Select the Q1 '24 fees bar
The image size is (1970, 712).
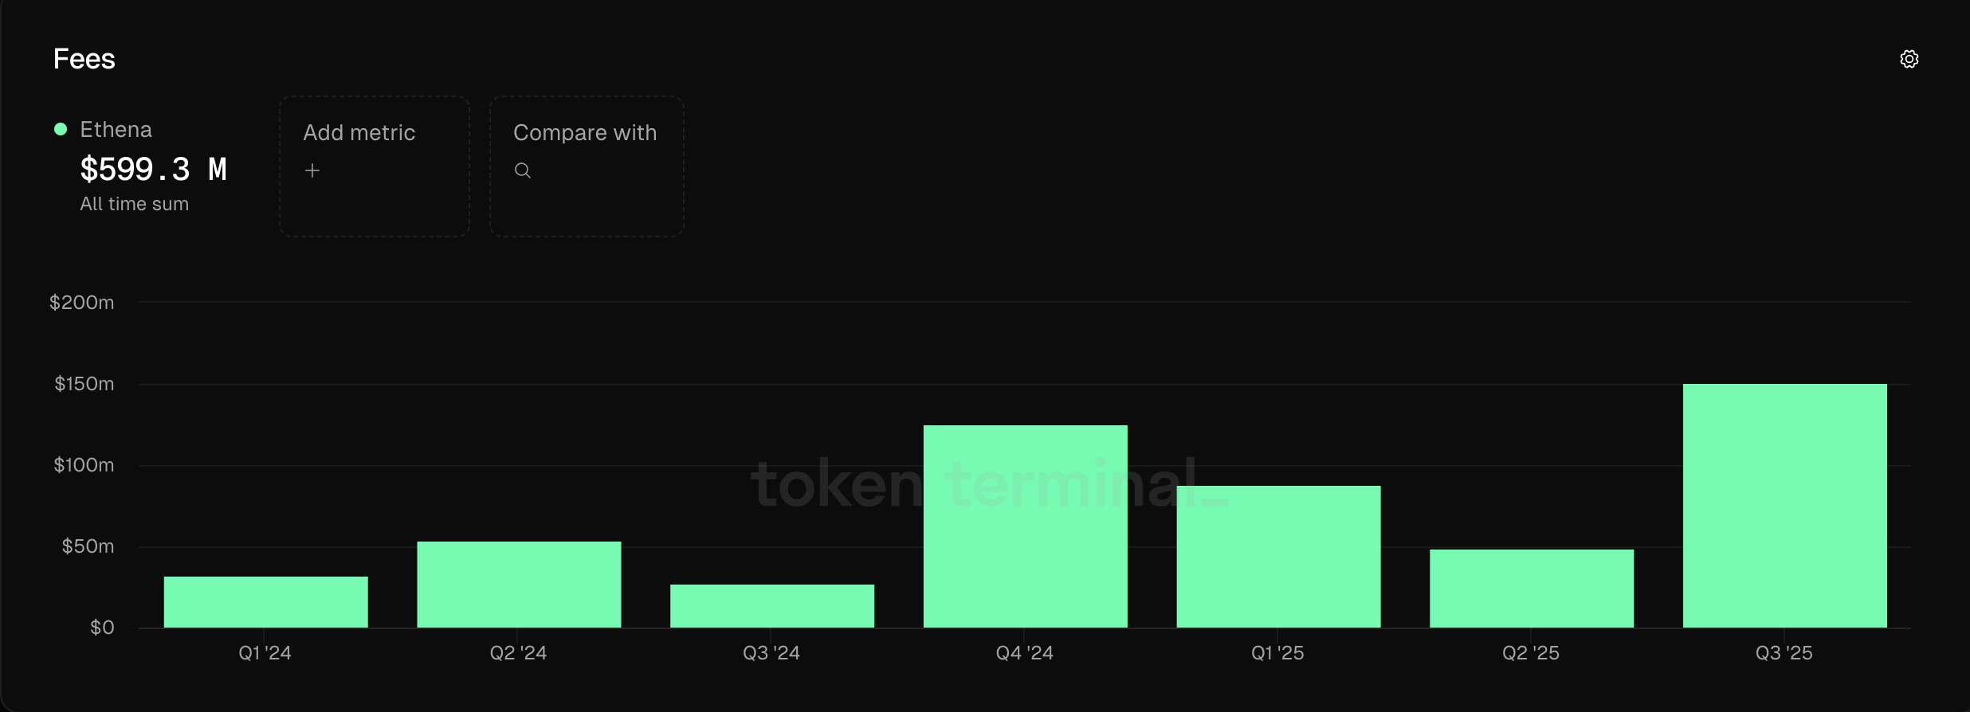point(265,602)
